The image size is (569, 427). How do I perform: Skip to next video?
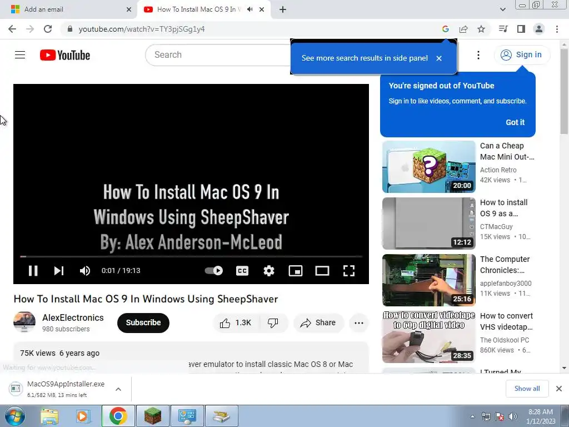tap(59, 271)
